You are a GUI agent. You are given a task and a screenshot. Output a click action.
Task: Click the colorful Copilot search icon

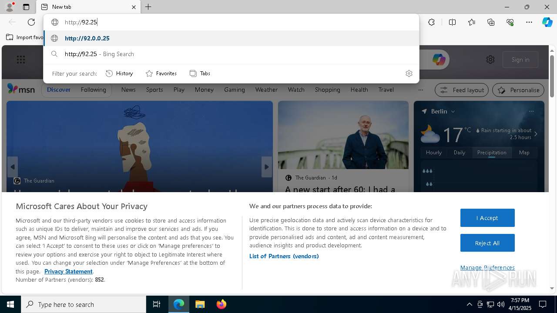(439, 60)
